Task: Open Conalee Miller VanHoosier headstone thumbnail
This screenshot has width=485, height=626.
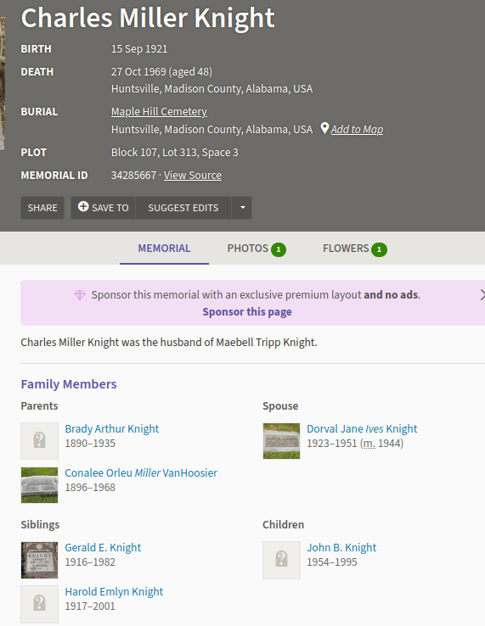Action: 40,485
